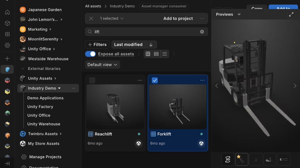Select the starred preview thumbnail
Screen dimensions: 300x168
[x=242, y=159]
